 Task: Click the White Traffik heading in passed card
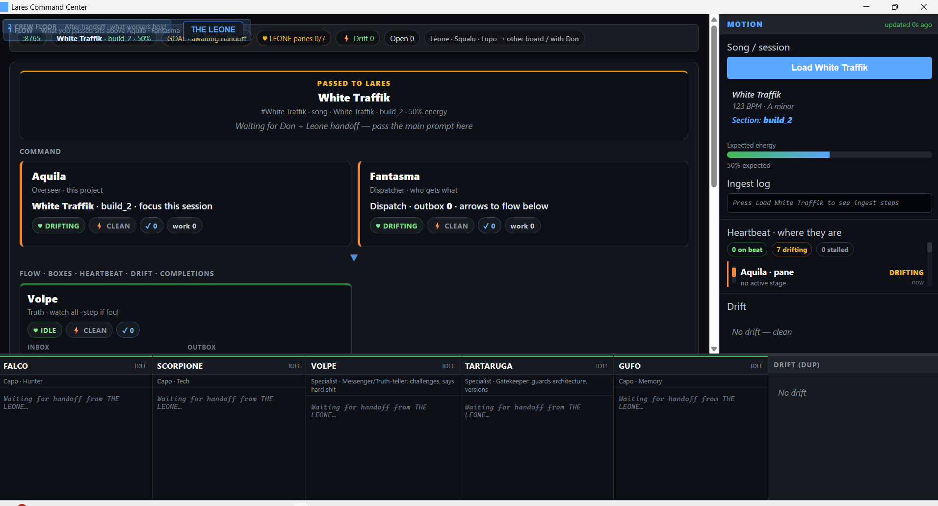point(354,98)
